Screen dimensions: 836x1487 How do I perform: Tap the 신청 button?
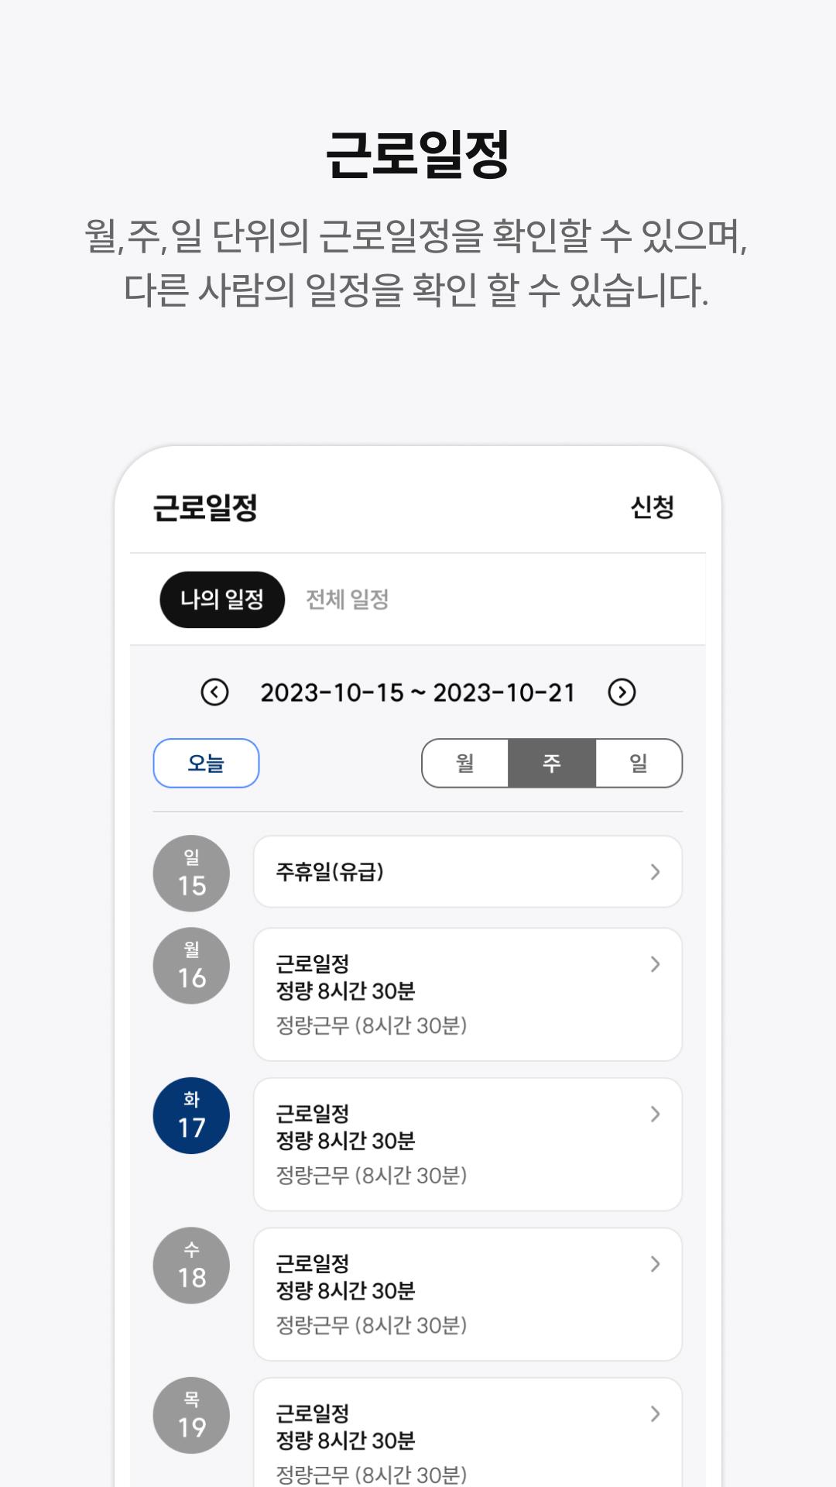pyautogui.click(x=652, y=507)
